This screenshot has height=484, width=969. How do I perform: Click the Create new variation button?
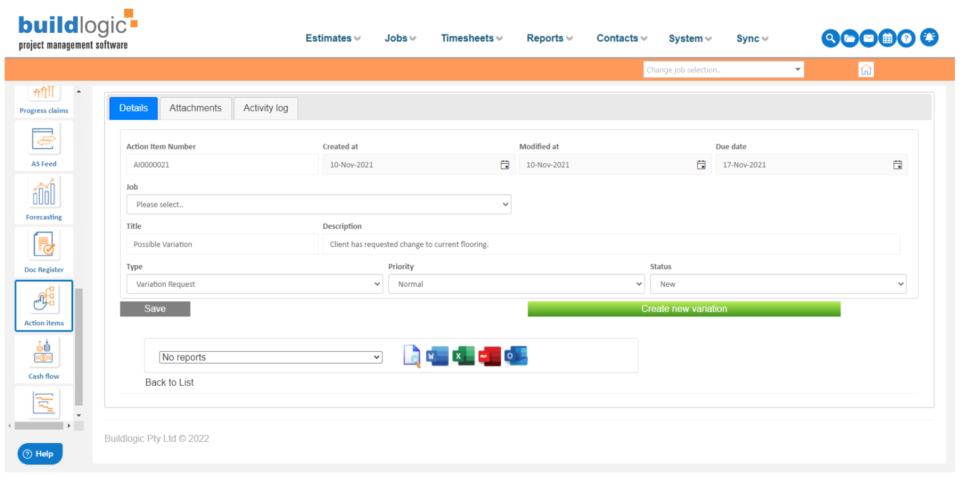click(683, 309)
